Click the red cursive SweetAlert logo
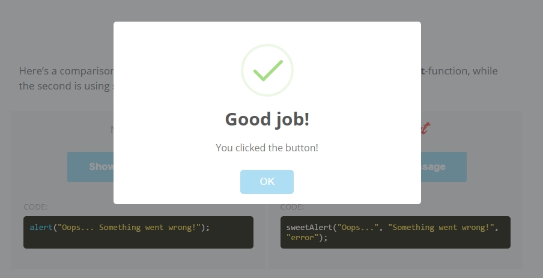Viewport: 543px width, 278px height. 424,128
